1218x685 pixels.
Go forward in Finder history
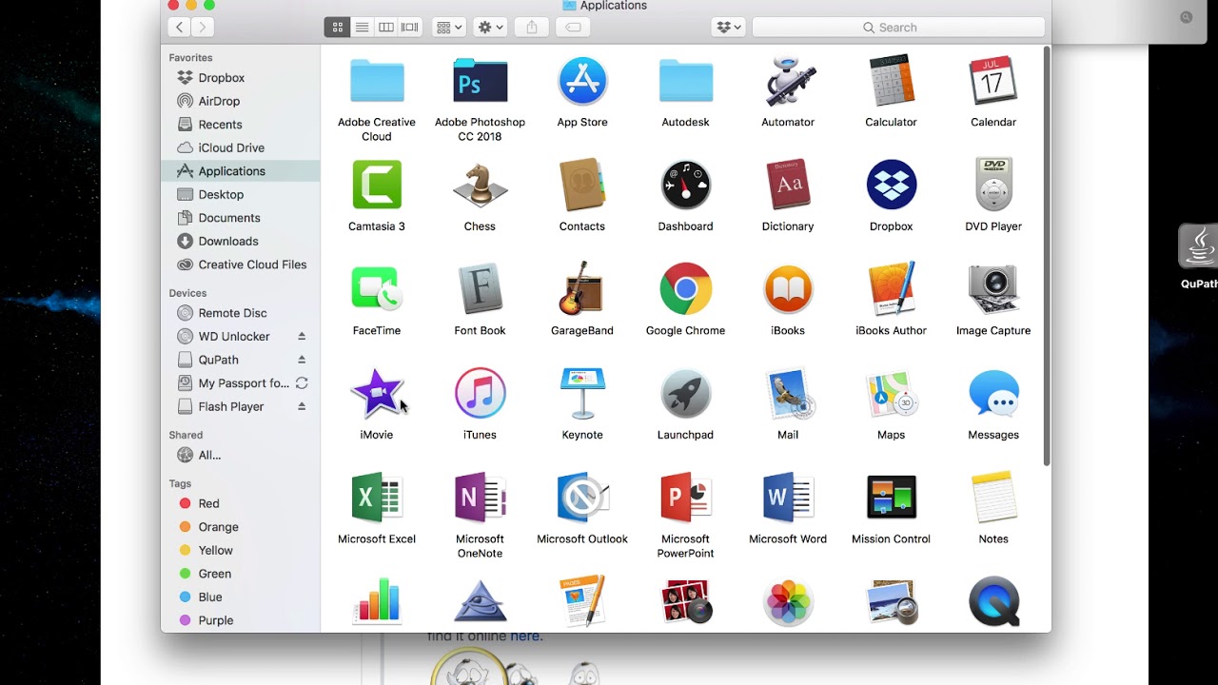(203, 28)
